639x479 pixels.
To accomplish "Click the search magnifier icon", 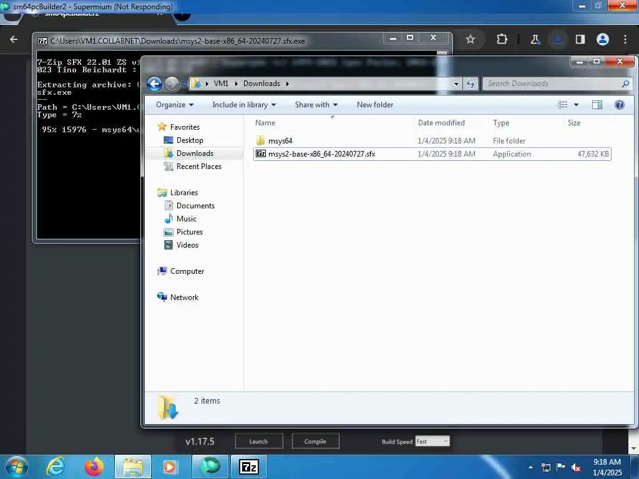I will [625, 84].
